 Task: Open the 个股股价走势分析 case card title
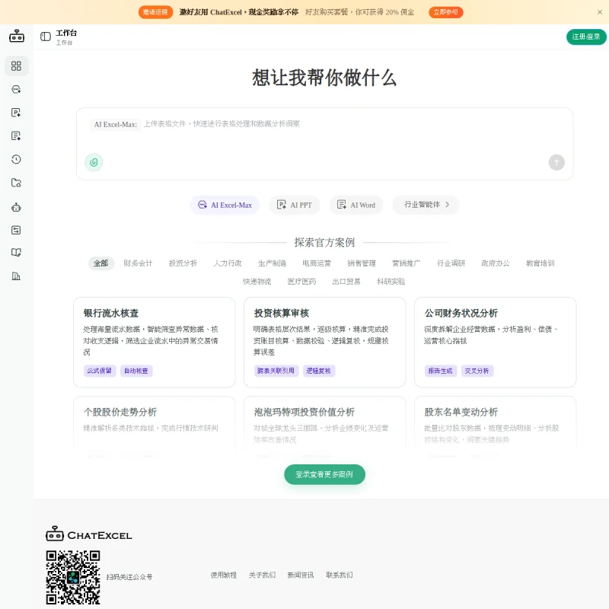[120, 412]
